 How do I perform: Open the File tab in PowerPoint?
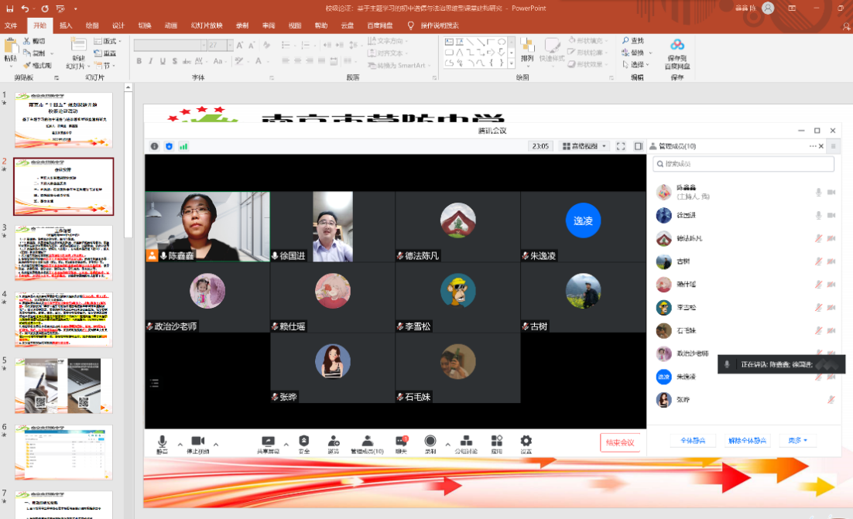[x=11, y=26]
